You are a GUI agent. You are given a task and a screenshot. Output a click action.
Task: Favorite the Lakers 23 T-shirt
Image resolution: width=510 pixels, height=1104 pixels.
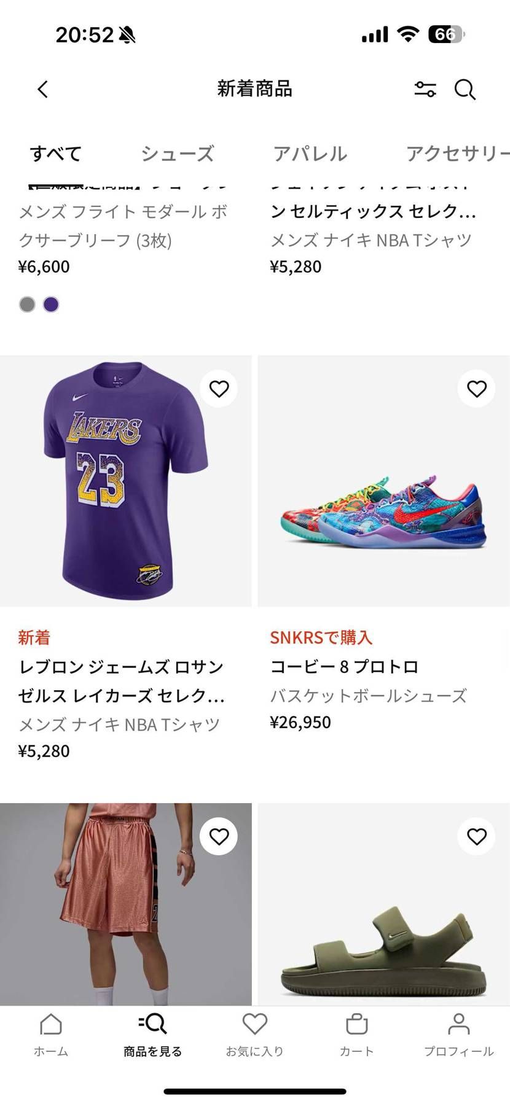click(219, 389)
